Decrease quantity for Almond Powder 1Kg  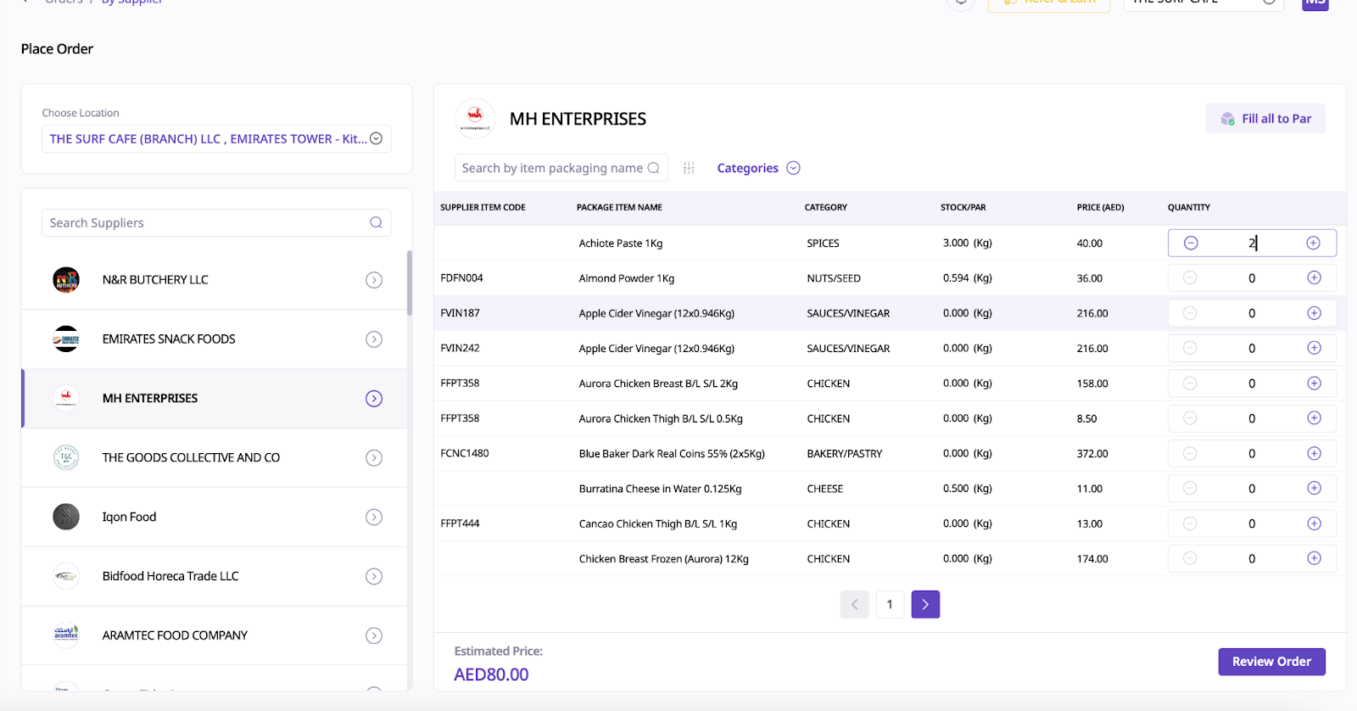(x=1190, y=277)
